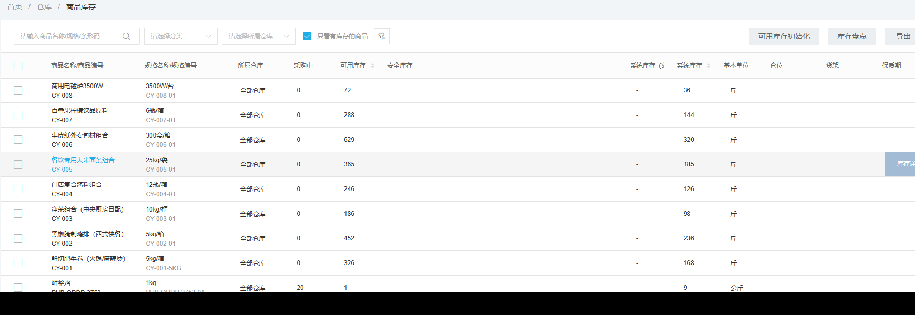Check the row for 门店复合酱料组合
The height and width of the screenshot is (315, 915).
pos(18,189)
